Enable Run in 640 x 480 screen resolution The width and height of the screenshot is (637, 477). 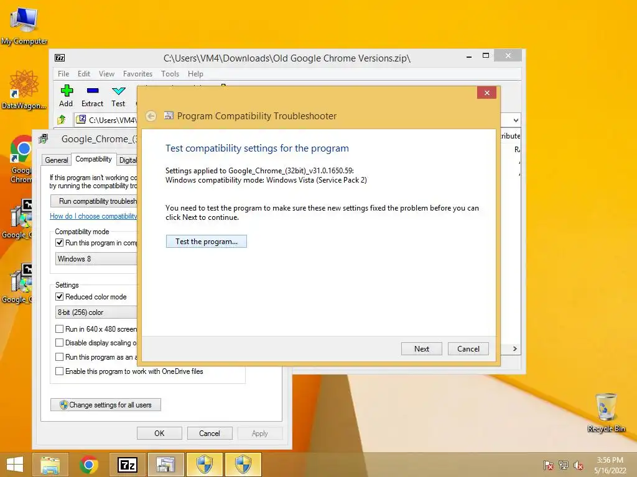59,329
